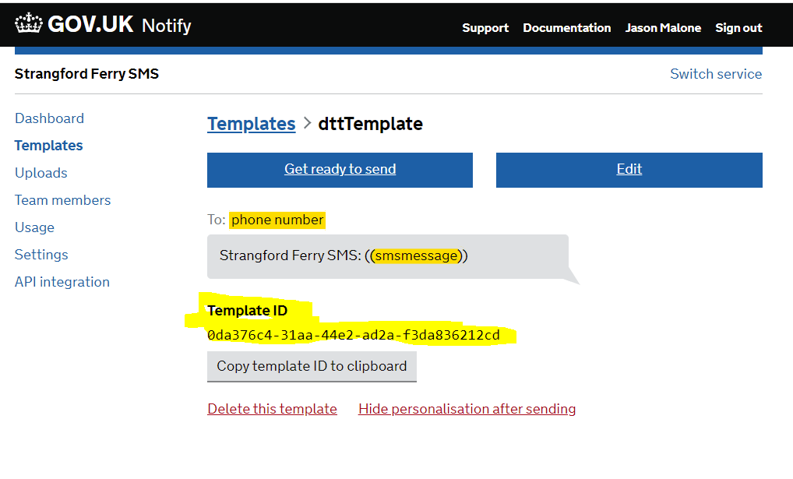Open Settings for the service
The image size is (793, 479).
point(41,254)
